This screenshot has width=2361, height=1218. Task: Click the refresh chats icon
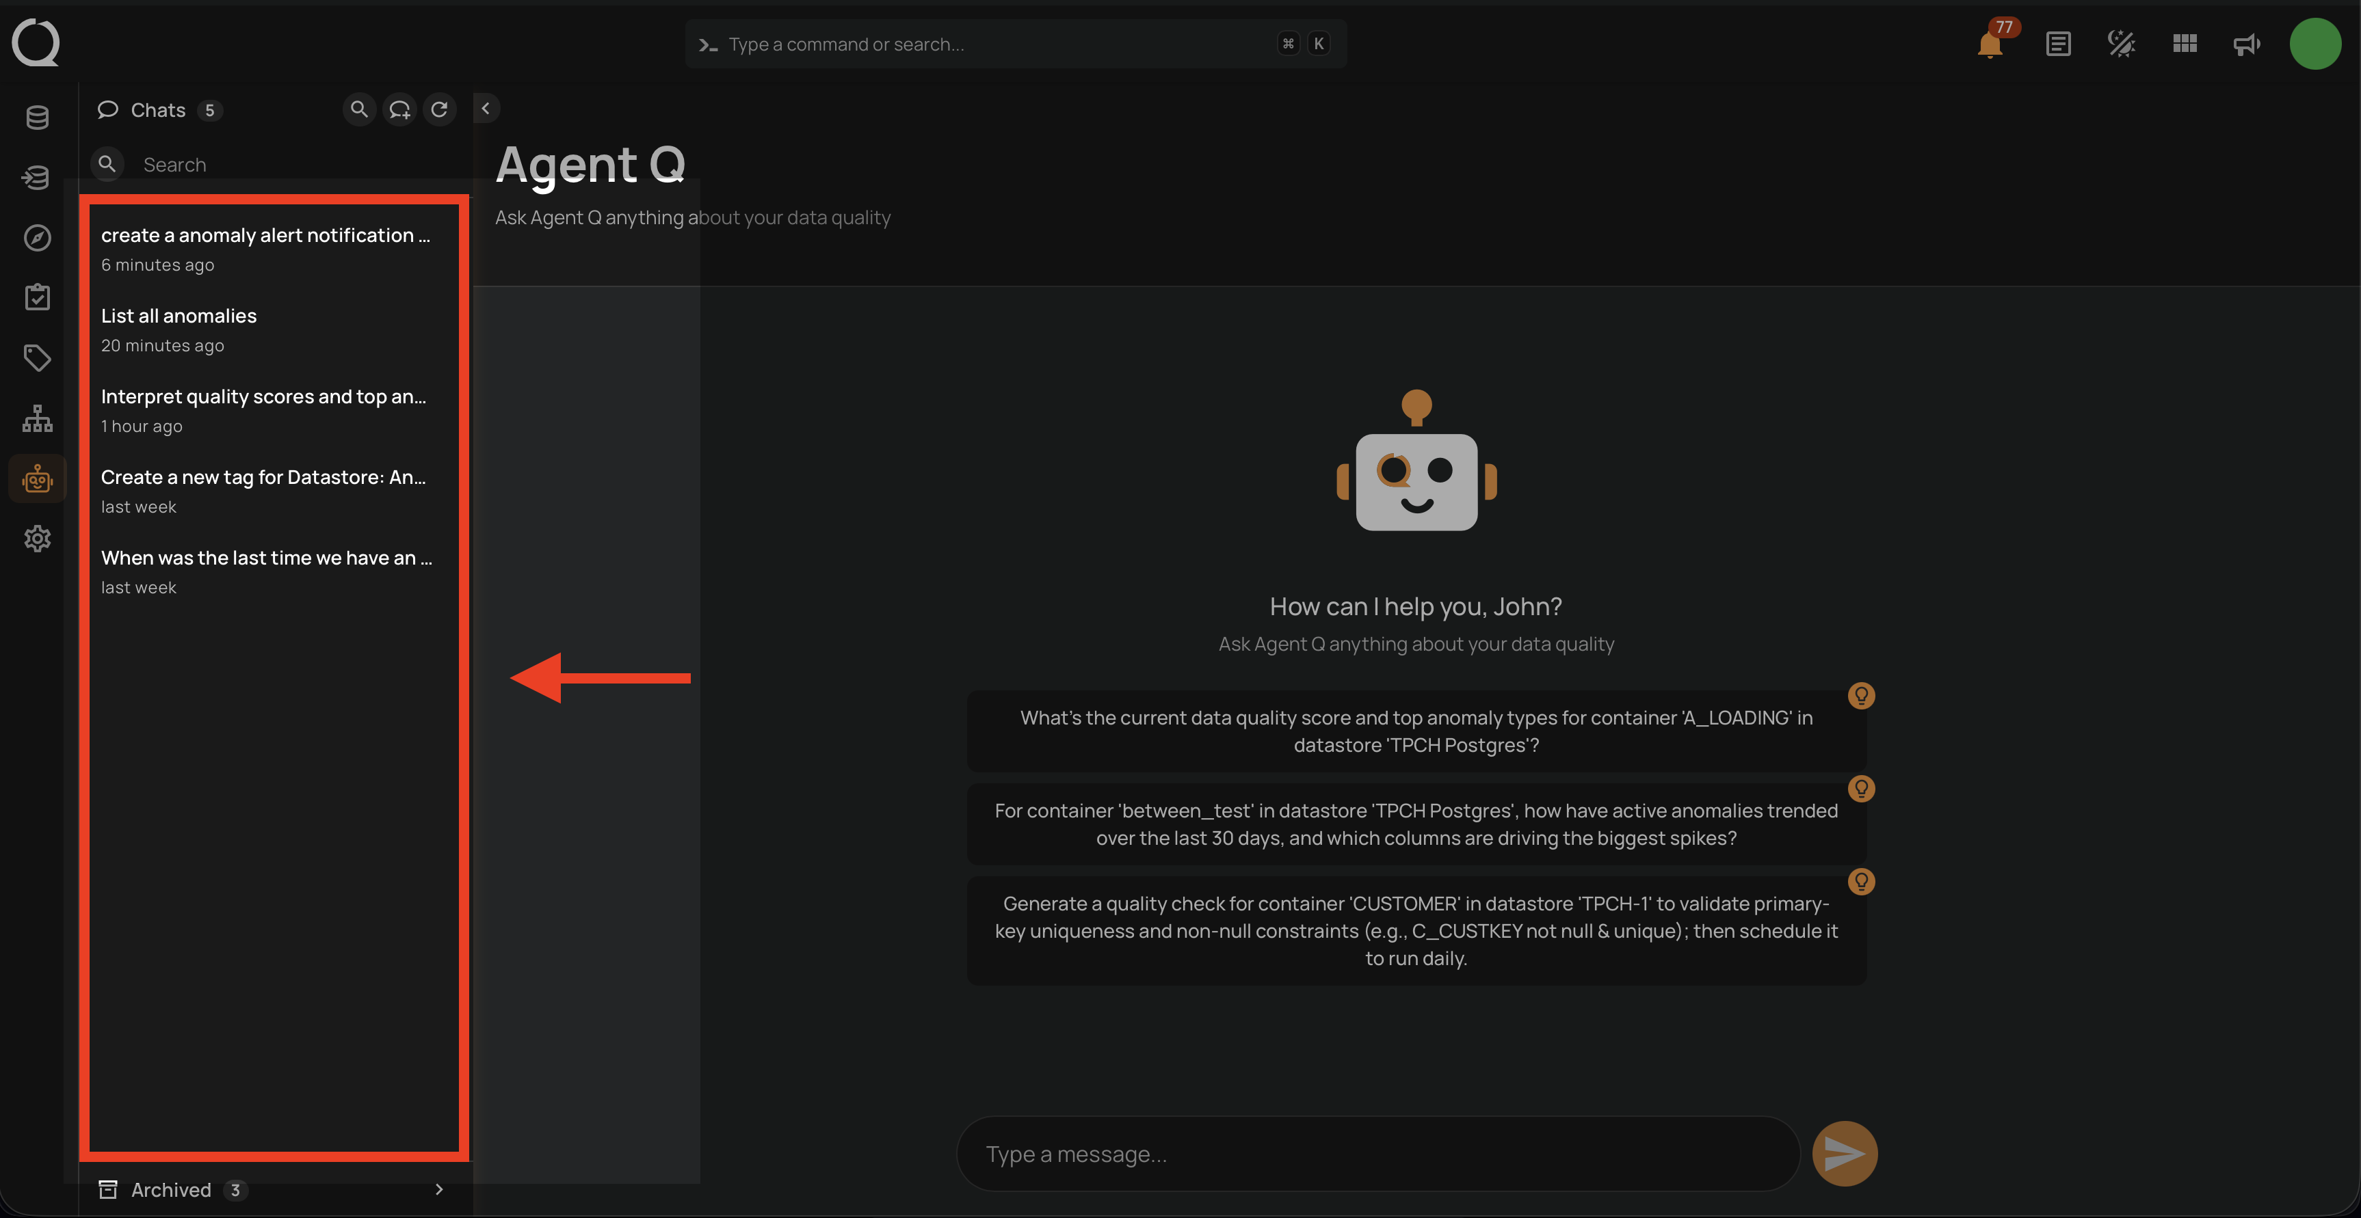pos(440,110)
